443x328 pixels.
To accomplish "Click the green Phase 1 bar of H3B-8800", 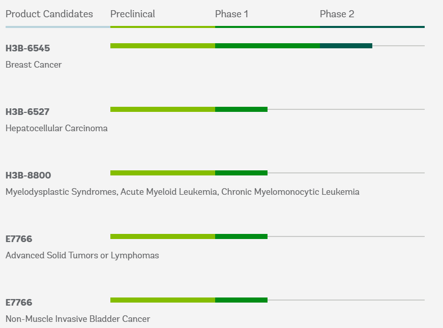I will tap(241, 173).
